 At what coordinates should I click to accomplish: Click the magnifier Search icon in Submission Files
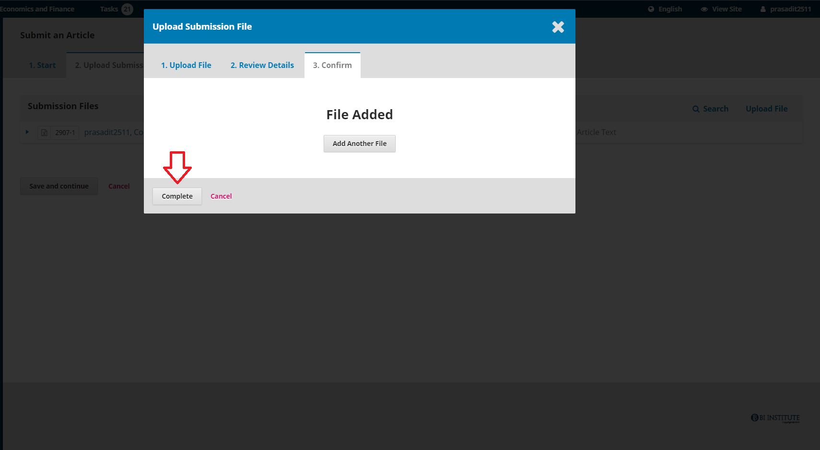point(696,109)
